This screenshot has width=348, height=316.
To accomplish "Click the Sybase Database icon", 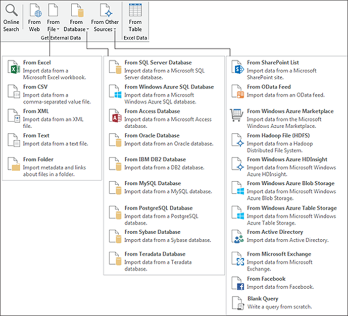I will 115,237.
